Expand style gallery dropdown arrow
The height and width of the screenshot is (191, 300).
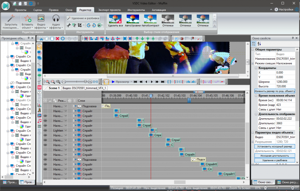click(215, 25)
